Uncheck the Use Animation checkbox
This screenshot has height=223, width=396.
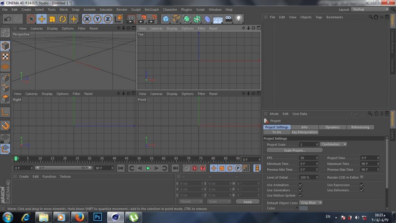click(301, 185)
